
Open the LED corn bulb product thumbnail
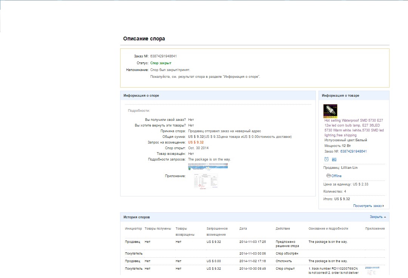[330, 111]
